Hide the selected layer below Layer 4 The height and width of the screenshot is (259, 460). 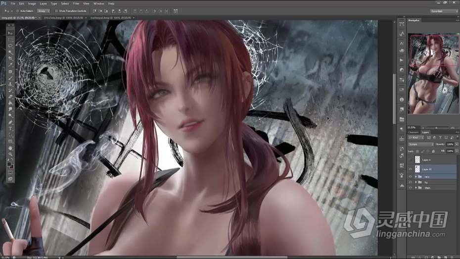[x=410, y=169]
